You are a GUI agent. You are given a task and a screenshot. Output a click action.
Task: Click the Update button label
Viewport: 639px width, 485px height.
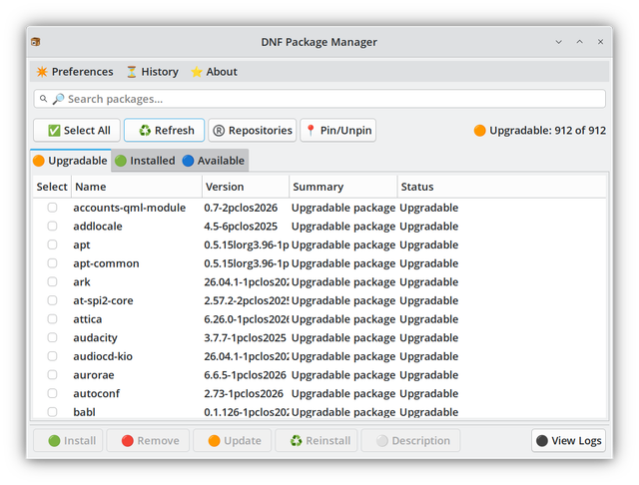(x=243, y=441)
